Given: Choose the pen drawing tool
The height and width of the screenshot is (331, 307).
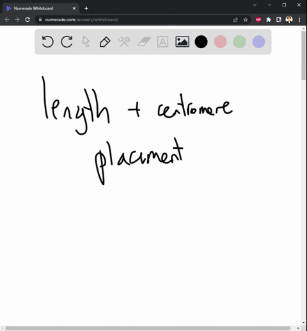Looking at the screenshot, I should 105,42.
